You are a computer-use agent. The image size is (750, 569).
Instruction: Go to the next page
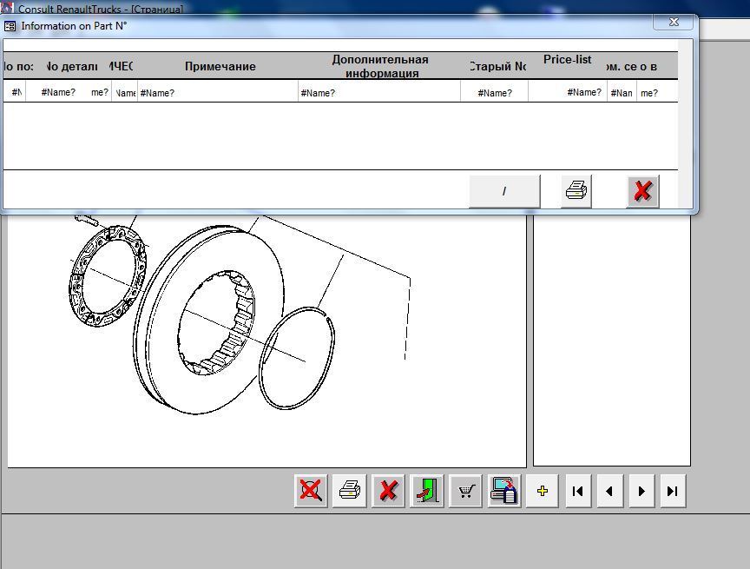tap(641, 491)
